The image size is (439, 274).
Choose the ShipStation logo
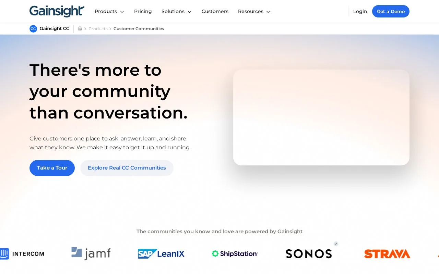tap(235, 254)
